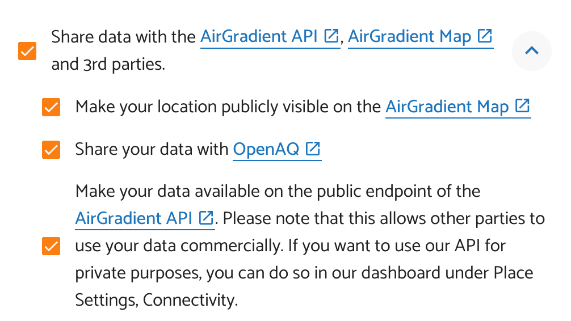Screen dimensions: 571x321
Task: Follow the AirGradient Map link in first line
Action: click(x=409, y=37)
